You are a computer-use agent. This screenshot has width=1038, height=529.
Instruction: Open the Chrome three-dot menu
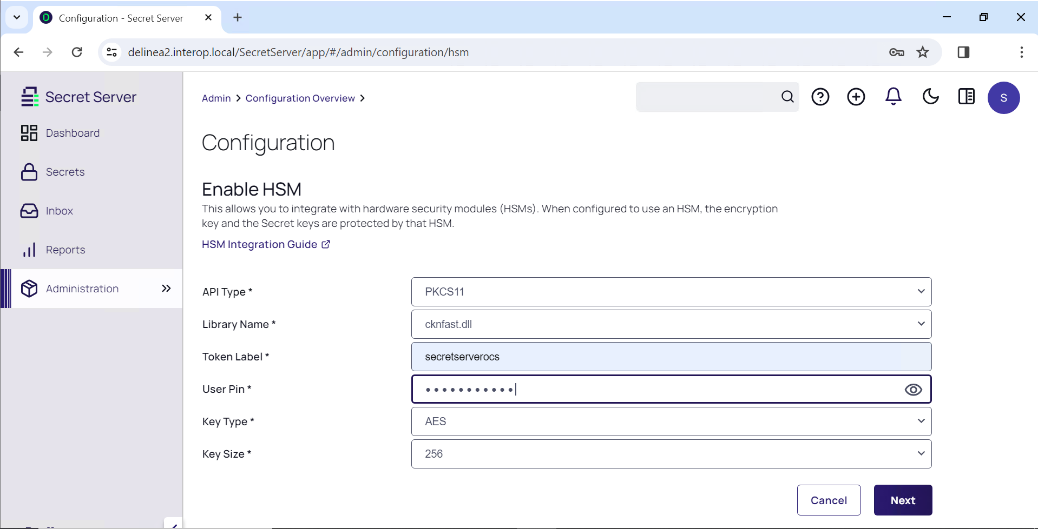(x=1021, y=52)
